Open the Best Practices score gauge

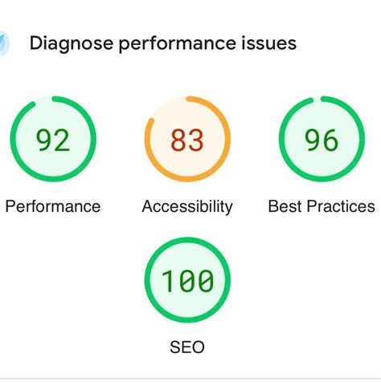pos(322,139)
